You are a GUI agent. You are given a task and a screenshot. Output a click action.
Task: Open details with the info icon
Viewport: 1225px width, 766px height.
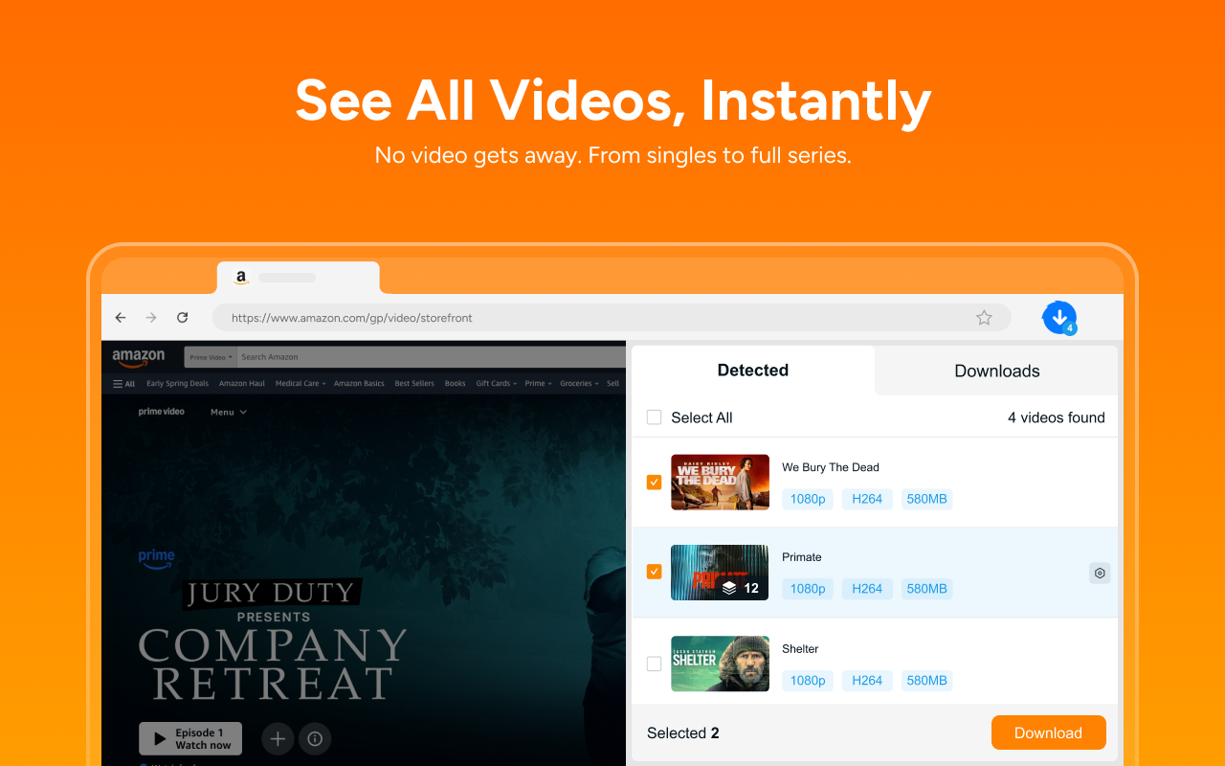[315, 738]
